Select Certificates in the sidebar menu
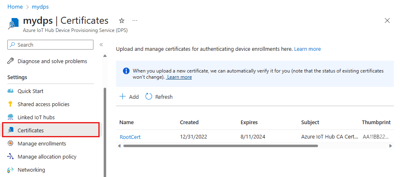This screenshot has height=177, width=400. pos(31,130)
